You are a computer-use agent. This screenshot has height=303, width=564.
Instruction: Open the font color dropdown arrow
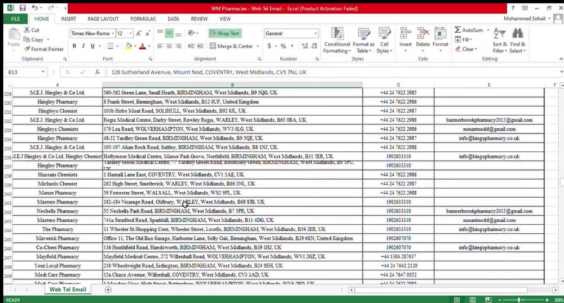(x=149, y=46)
